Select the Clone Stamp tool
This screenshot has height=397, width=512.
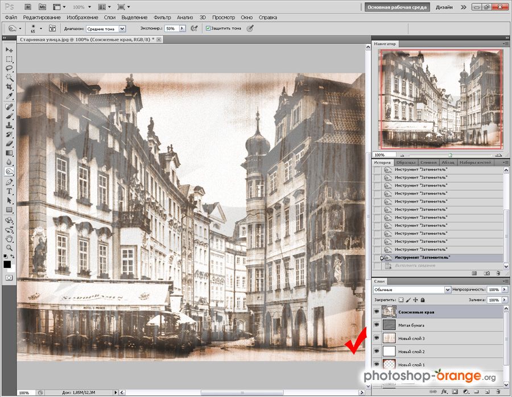(9, 125)
